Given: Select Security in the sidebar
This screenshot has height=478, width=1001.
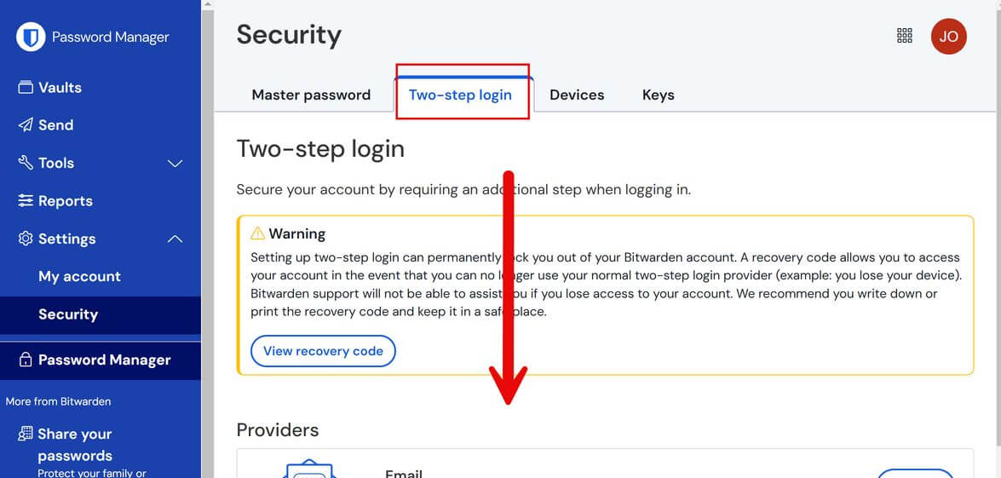Looking at the screenshot, I should 67,314.
